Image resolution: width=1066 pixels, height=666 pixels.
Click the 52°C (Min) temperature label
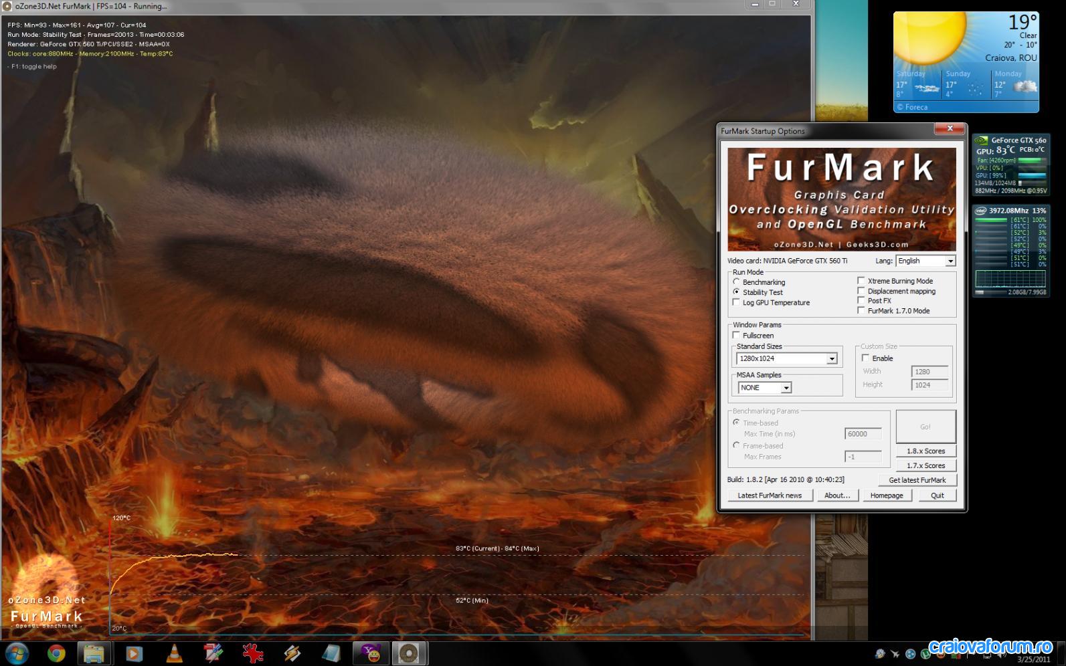coord(472,600)
